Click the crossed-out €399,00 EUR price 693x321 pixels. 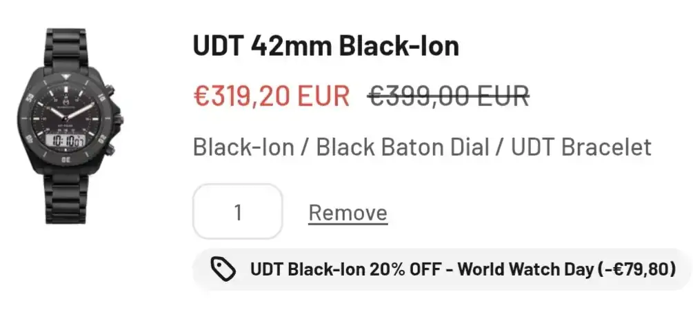pyautogui.click(x=448, y=96)
